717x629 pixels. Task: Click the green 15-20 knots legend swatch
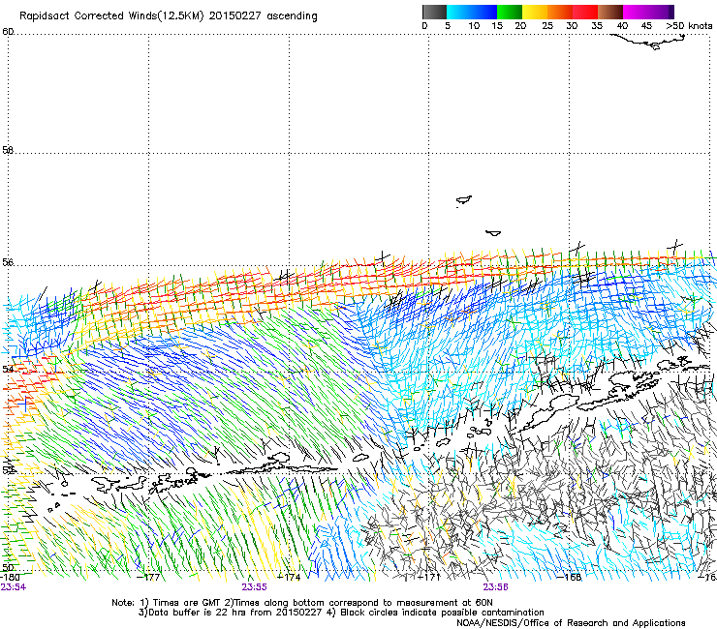click(x=510, y=12)
